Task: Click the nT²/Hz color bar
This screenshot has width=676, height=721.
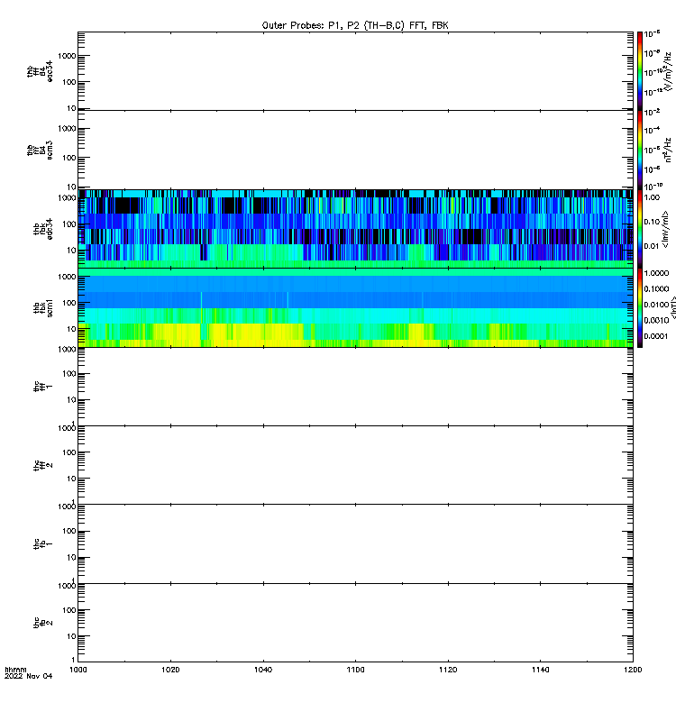Action: (x=640, y=150)
